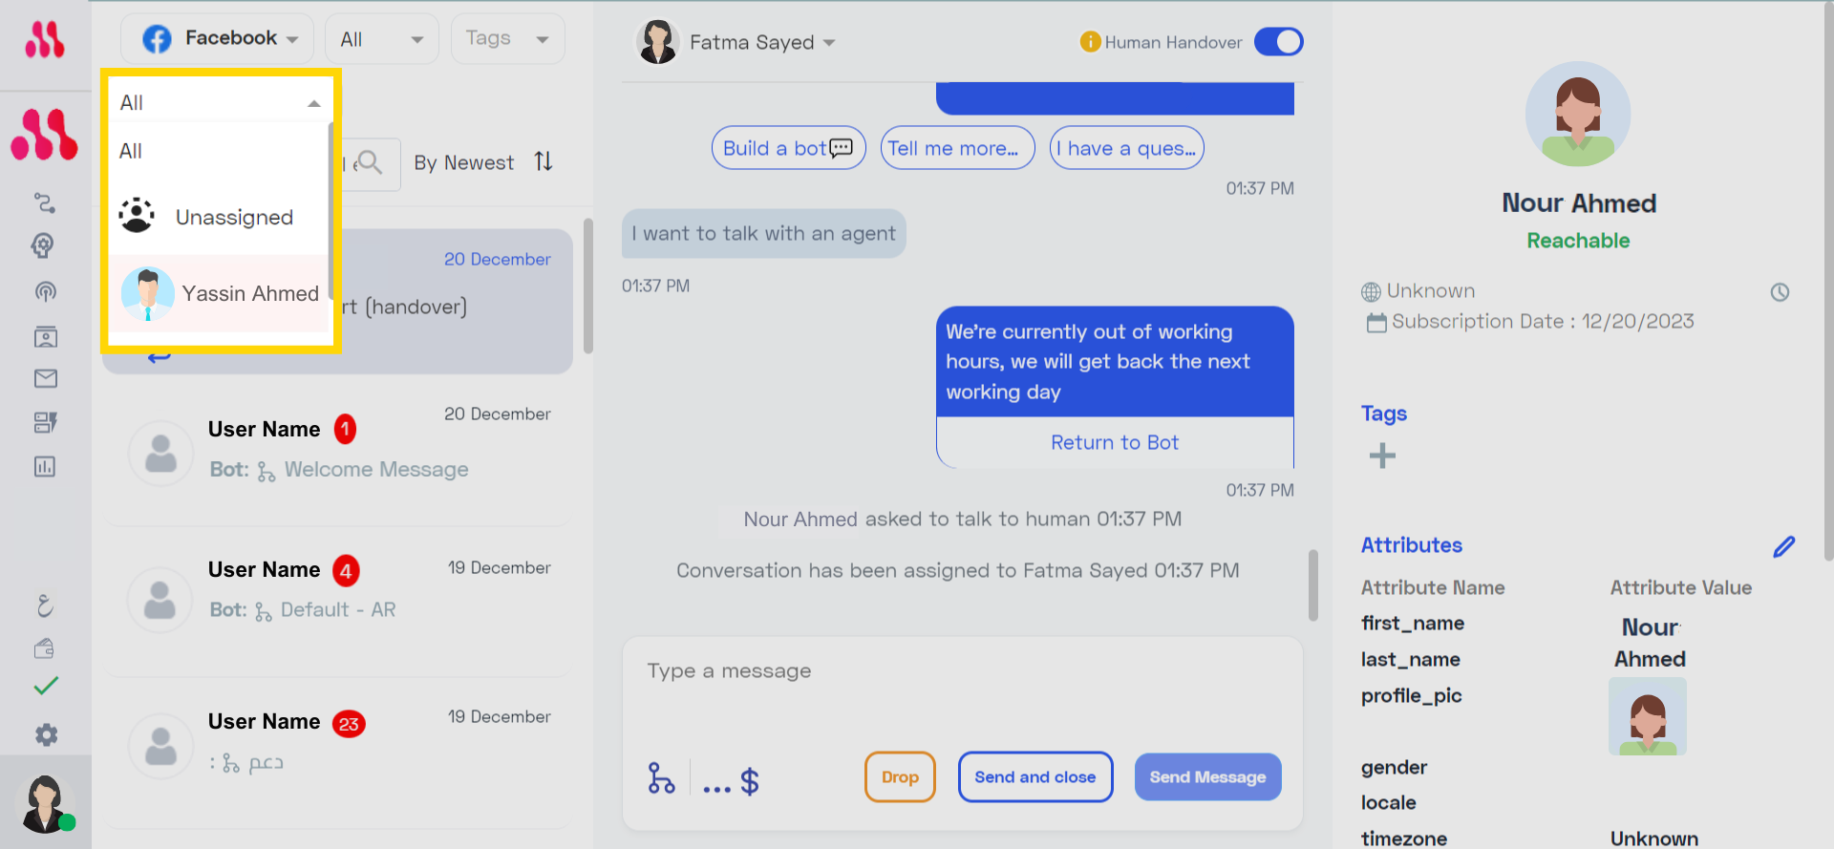
Task: Click the small logo at the top left
Action: click(x=45, y=40)
